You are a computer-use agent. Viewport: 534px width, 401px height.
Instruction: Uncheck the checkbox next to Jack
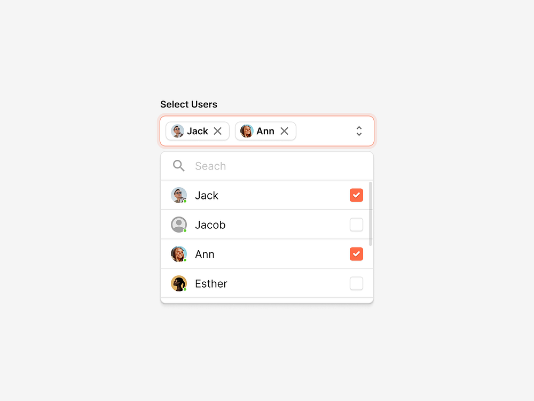click(x=356, y=195)
